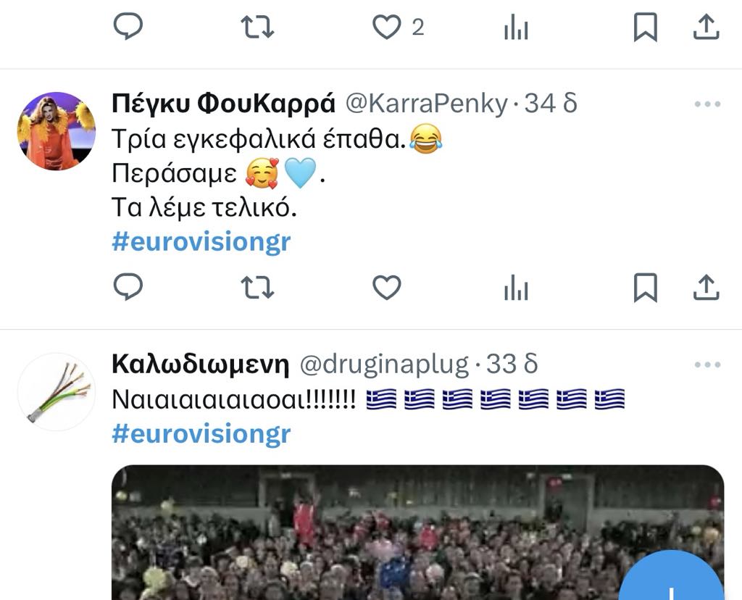Viewport: 742px width, 600px height.
Task: Open #eurovisiongr hashtag in KarraPenky tweet
Action: (x=201, y=242)
